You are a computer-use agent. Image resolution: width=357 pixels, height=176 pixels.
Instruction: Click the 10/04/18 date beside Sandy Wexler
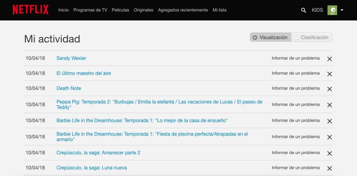35,58
